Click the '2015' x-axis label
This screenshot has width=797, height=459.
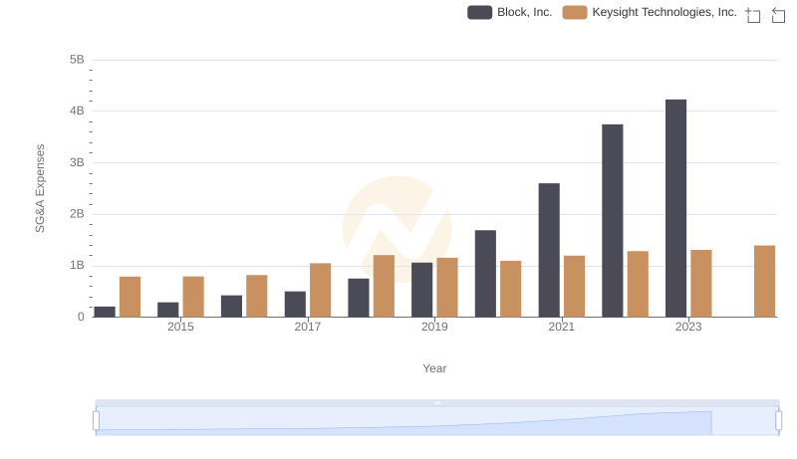(180, 327)
